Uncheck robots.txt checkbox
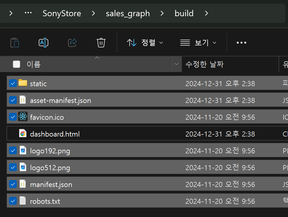The height and width of the screenshot is (217, 288). 13,201
